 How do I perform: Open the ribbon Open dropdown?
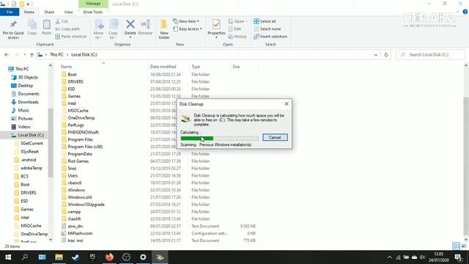tap(237, 21)
